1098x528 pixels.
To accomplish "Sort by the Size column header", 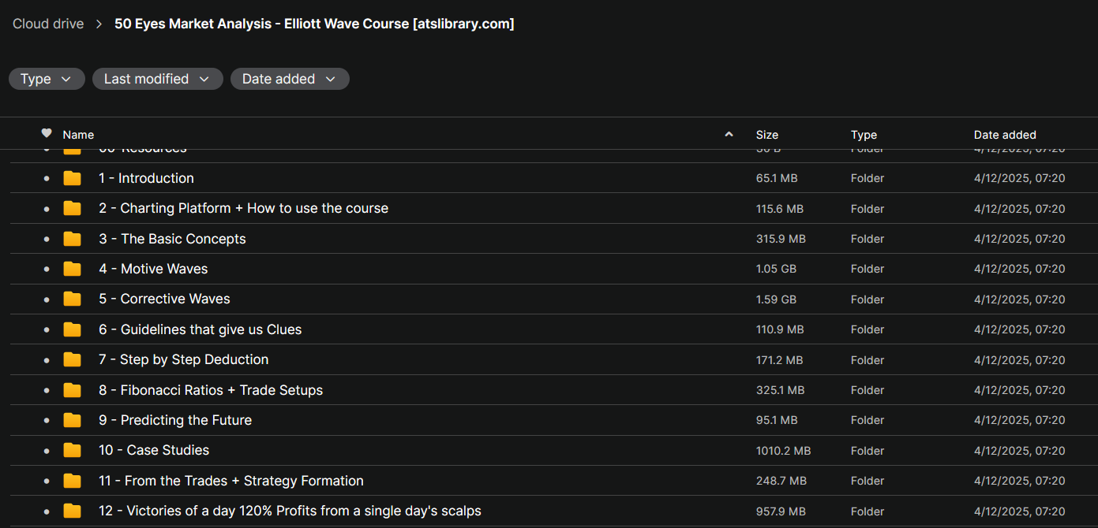I will point(766,135).
